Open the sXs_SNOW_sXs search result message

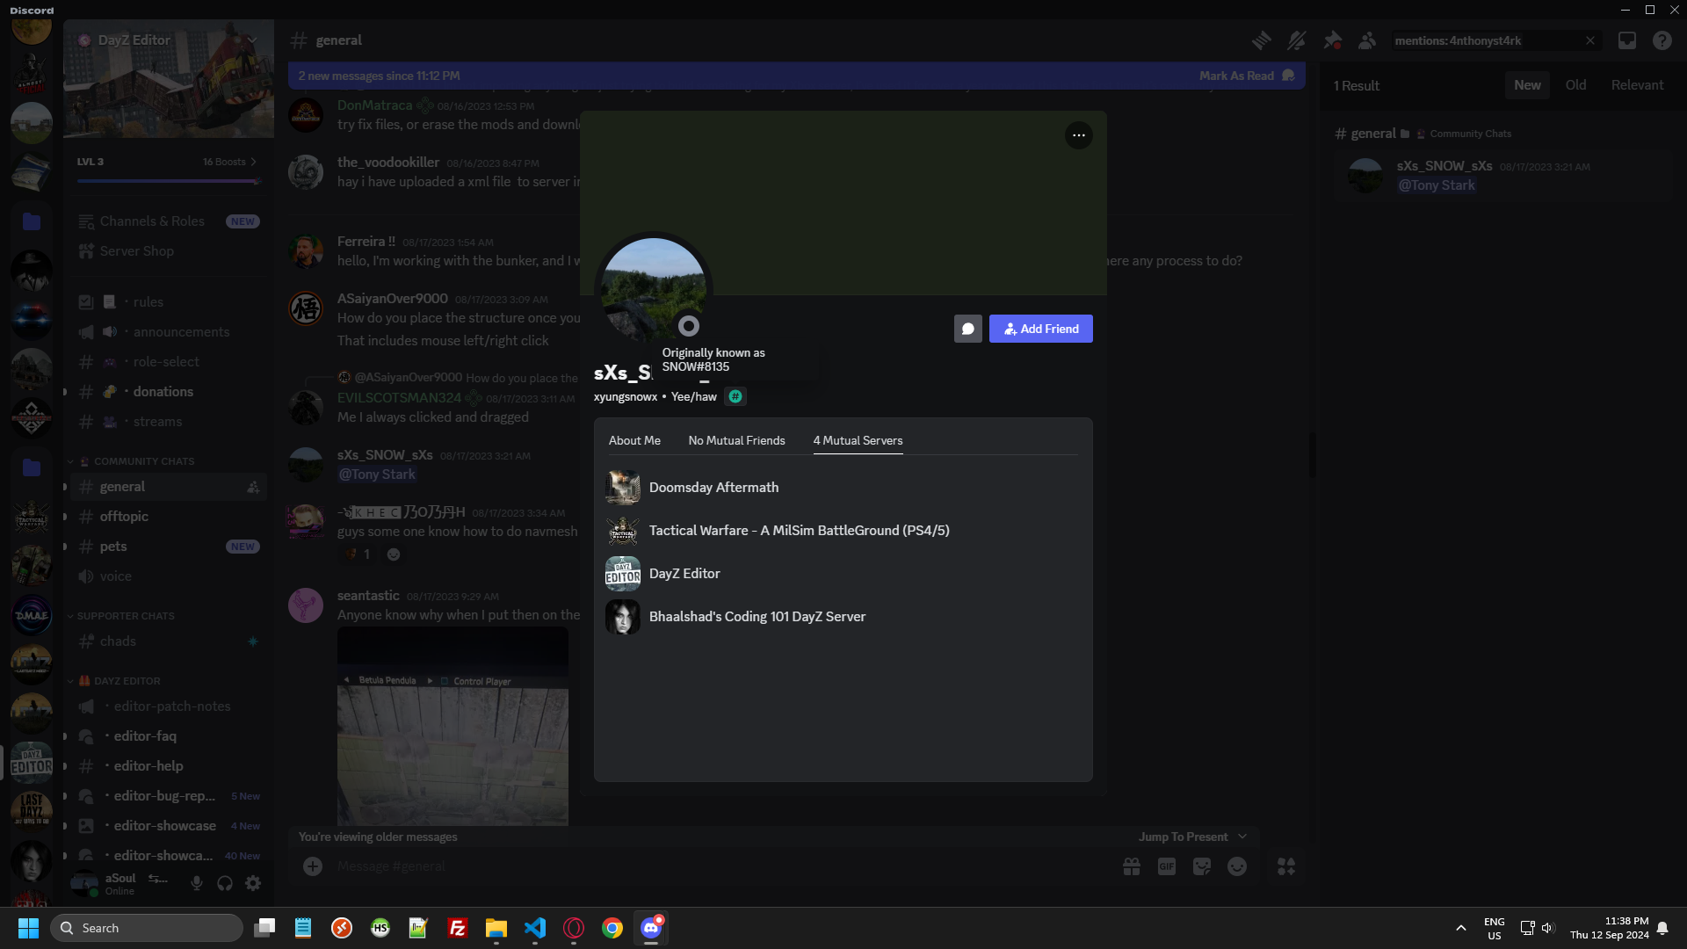click(x=1504, y=176)
